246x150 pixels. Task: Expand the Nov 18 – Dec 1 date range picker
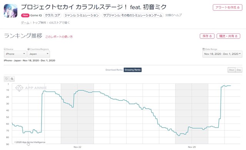(x=222, y=54)
